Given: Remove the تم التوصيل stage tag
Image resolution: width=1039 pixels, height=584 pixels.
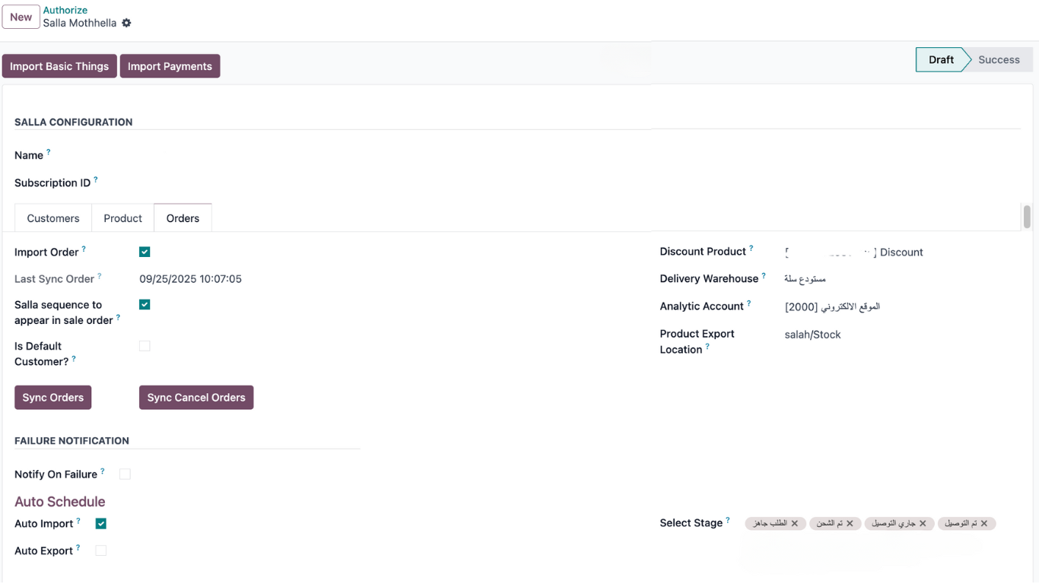Looking at the screenshot, I should click(984, 523).
